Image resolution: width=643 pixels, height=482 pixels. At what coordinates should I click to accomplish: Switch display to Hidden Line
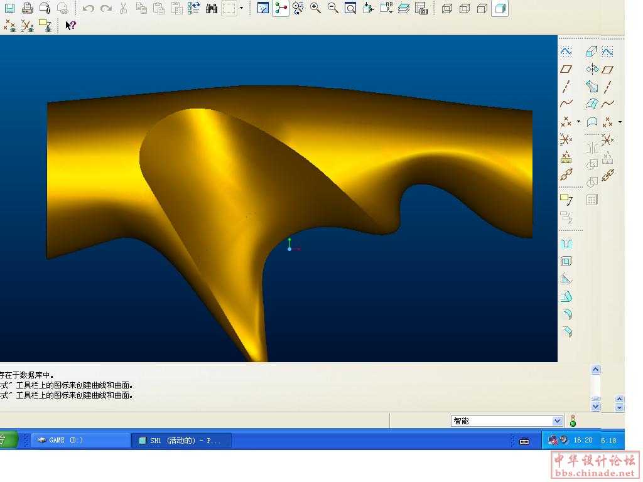(x=465, y=8)
